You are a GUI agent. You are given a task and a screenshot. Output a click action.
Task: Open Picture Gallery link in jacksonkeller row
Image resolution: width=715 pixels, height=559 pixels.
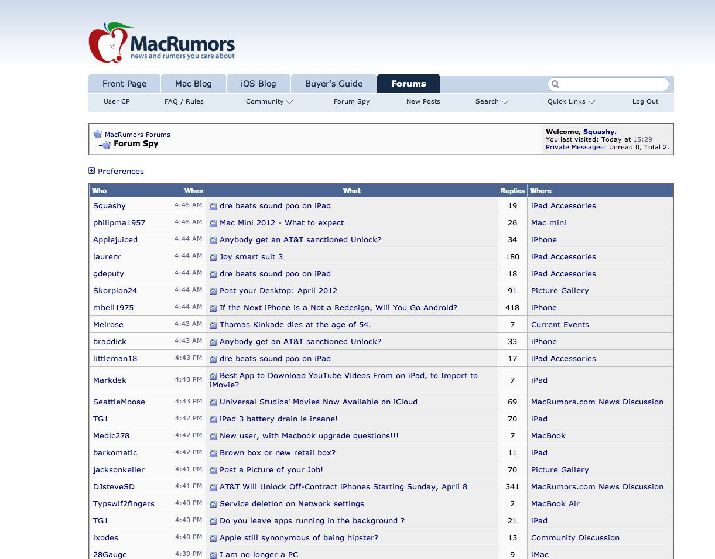coord(560,470)
